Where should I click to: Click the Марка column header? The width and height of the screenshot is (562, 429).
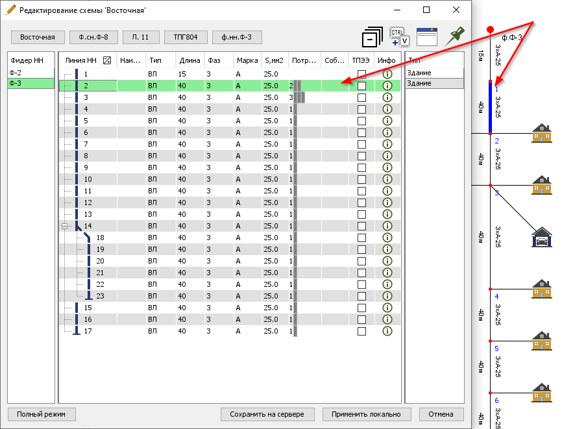pos(247,60)
